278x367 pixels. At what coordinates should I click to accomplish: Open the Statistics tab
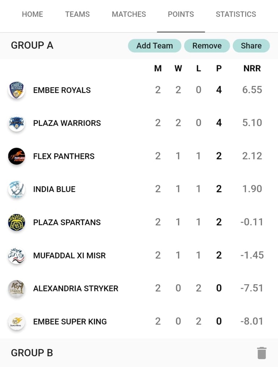tap(236, 14)
